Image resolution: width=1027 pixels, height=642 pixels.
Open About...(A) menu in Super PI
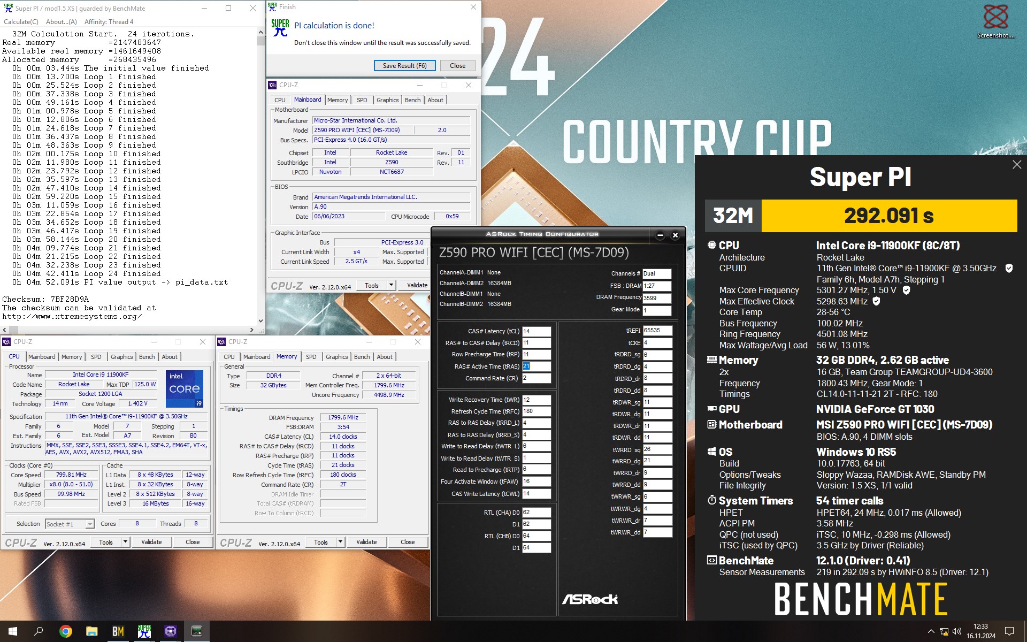pyautogui.click(x=61, y=22)
